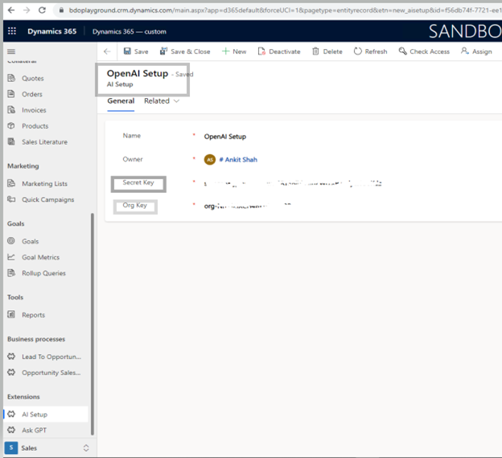Click the Goal Metrics chart icon
Image resolution: width=502 pixels, height=458 pixels.
(x=11, y=257)
